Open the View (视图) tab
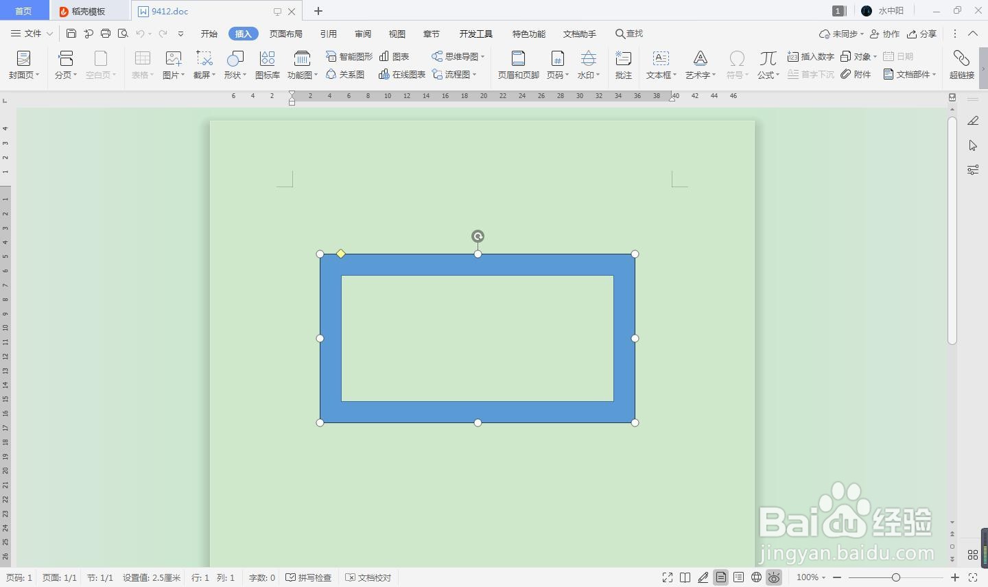This screenshot has height=587, width=988. 397,34
